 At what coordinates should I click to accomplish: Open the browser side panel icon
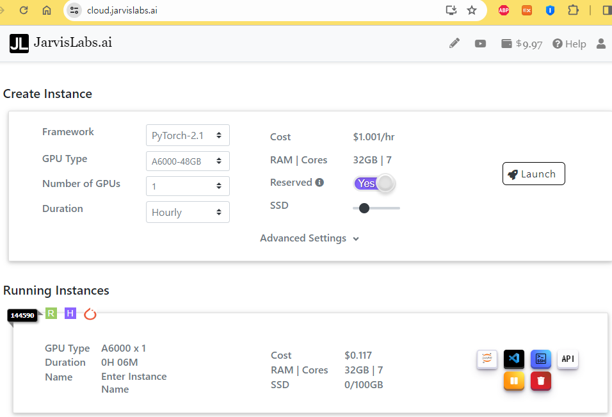click(x=607, y=10)
